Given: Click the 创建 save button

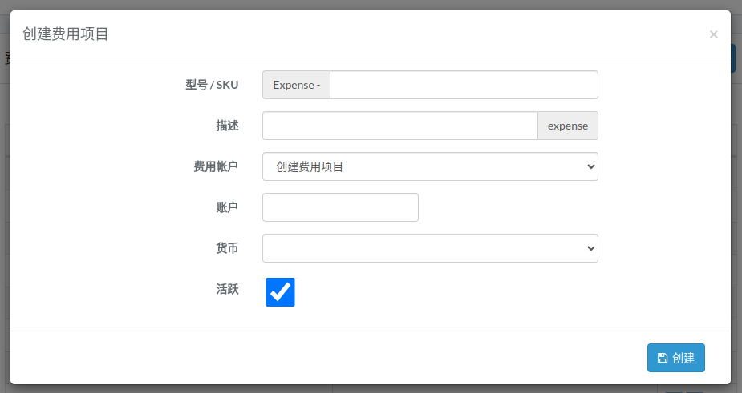Looking at the screenshot, I should click(675, 358).
